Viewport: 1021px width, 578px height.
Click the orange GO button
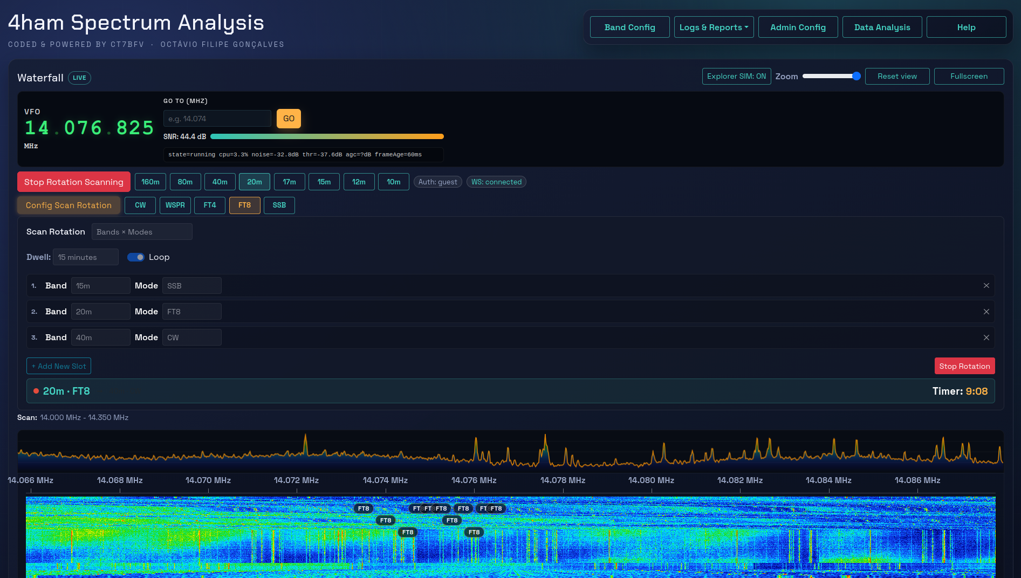coord(289,119)
